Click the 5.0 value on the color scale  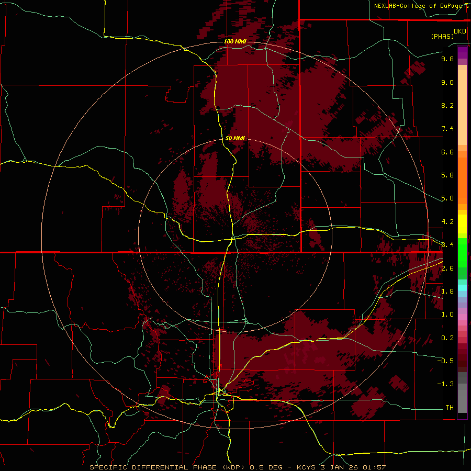point(447,198)
